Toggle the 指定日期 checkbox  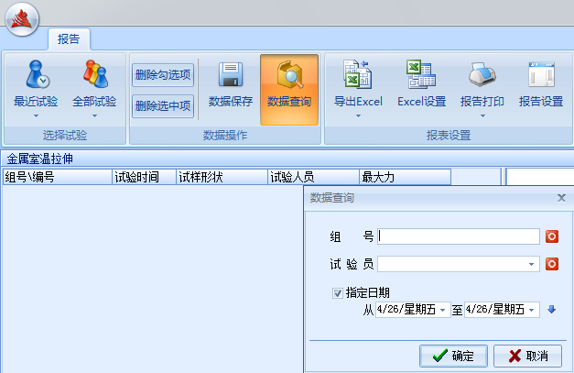click(x=338, y=293)
